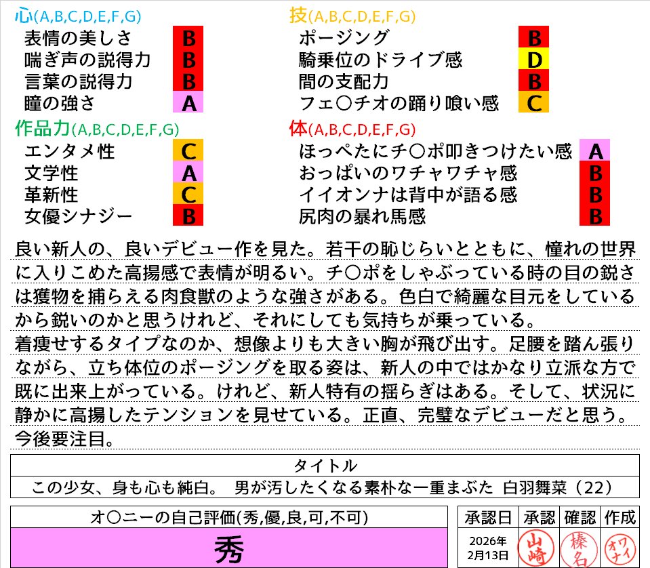Select the B grade beside ポージング

[x=533, y=37]
